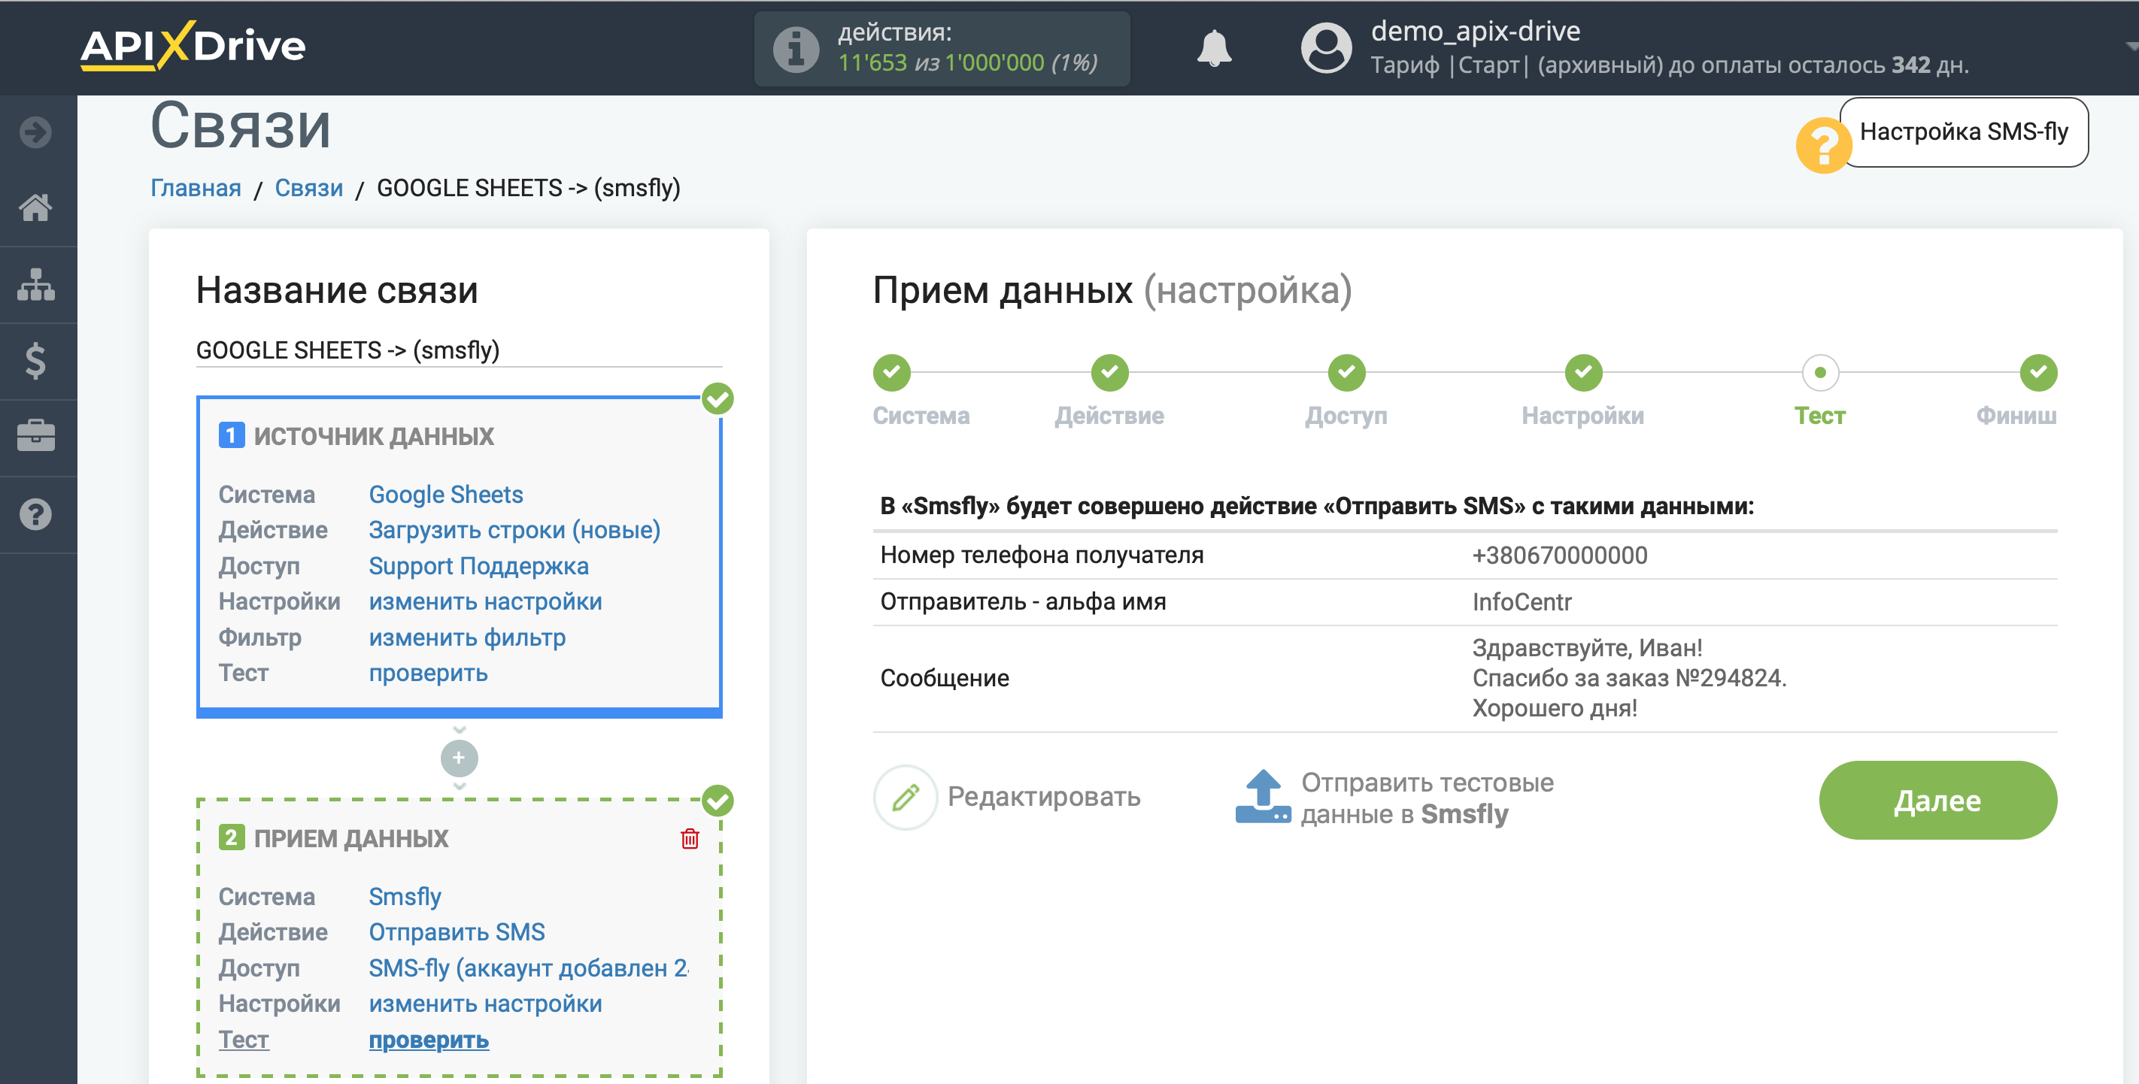This screenshot has width=2139, height=1084.
Task: Click the demo_apix-drive username
Action: point(1475,32)
